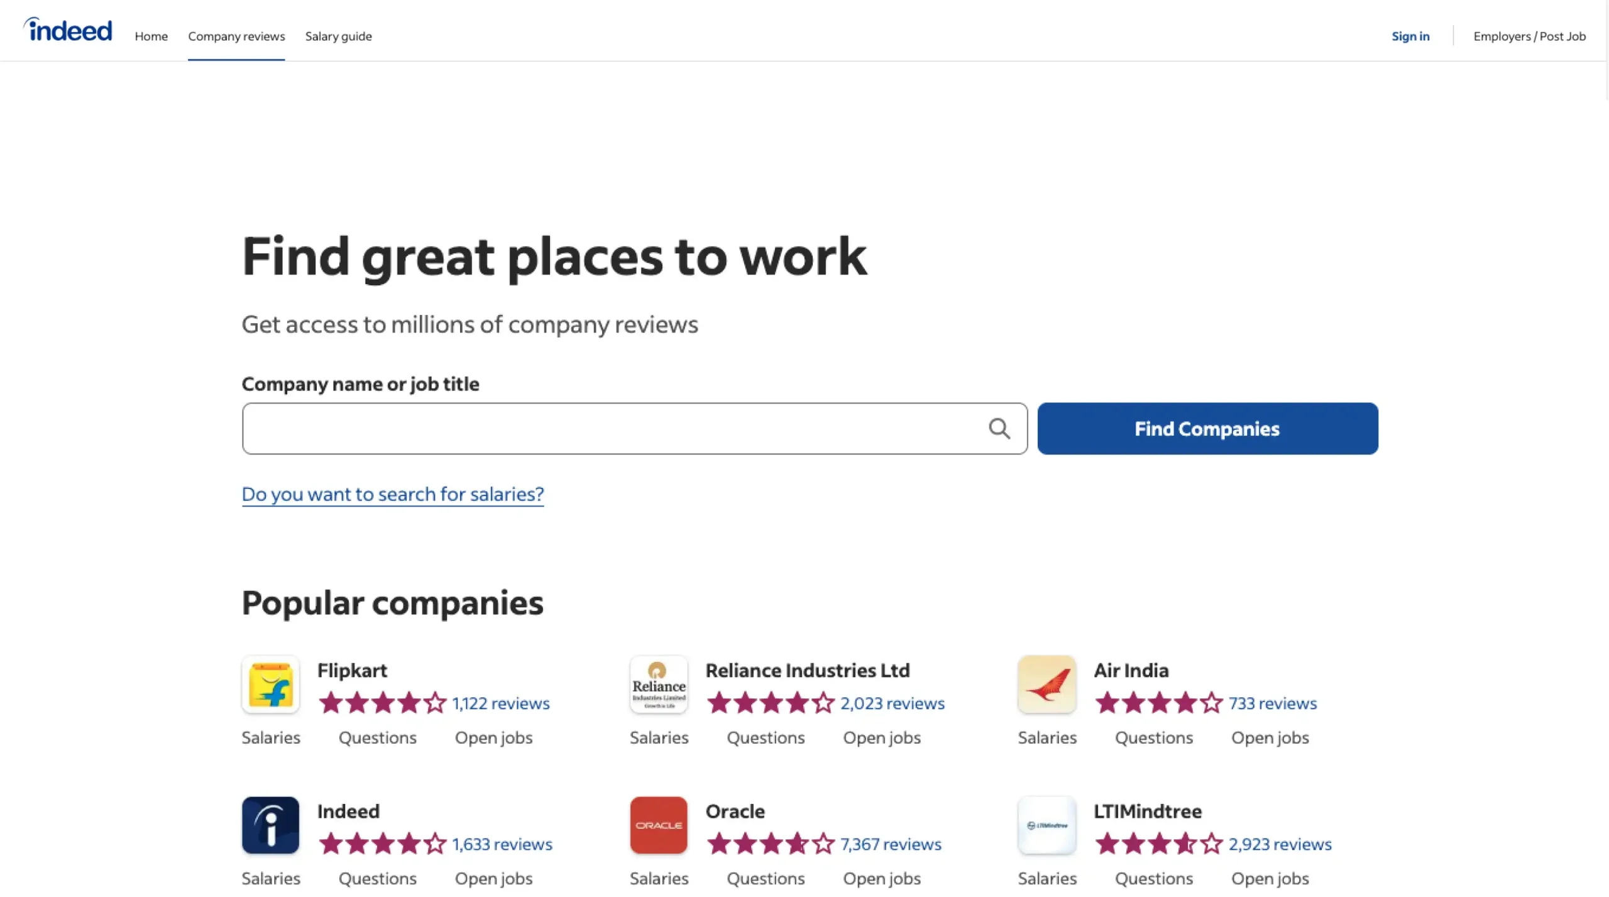The height and width of the screenshot is (897, 1609).
Task: Follow 'Do you want to search for salaries?' link
Action: tap(393, 494)
